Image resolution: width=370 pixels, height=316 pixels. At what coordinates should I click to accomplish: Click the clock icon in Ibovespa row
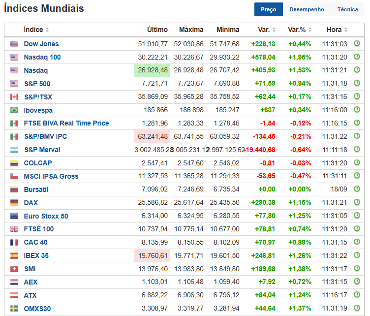[357, 109]
